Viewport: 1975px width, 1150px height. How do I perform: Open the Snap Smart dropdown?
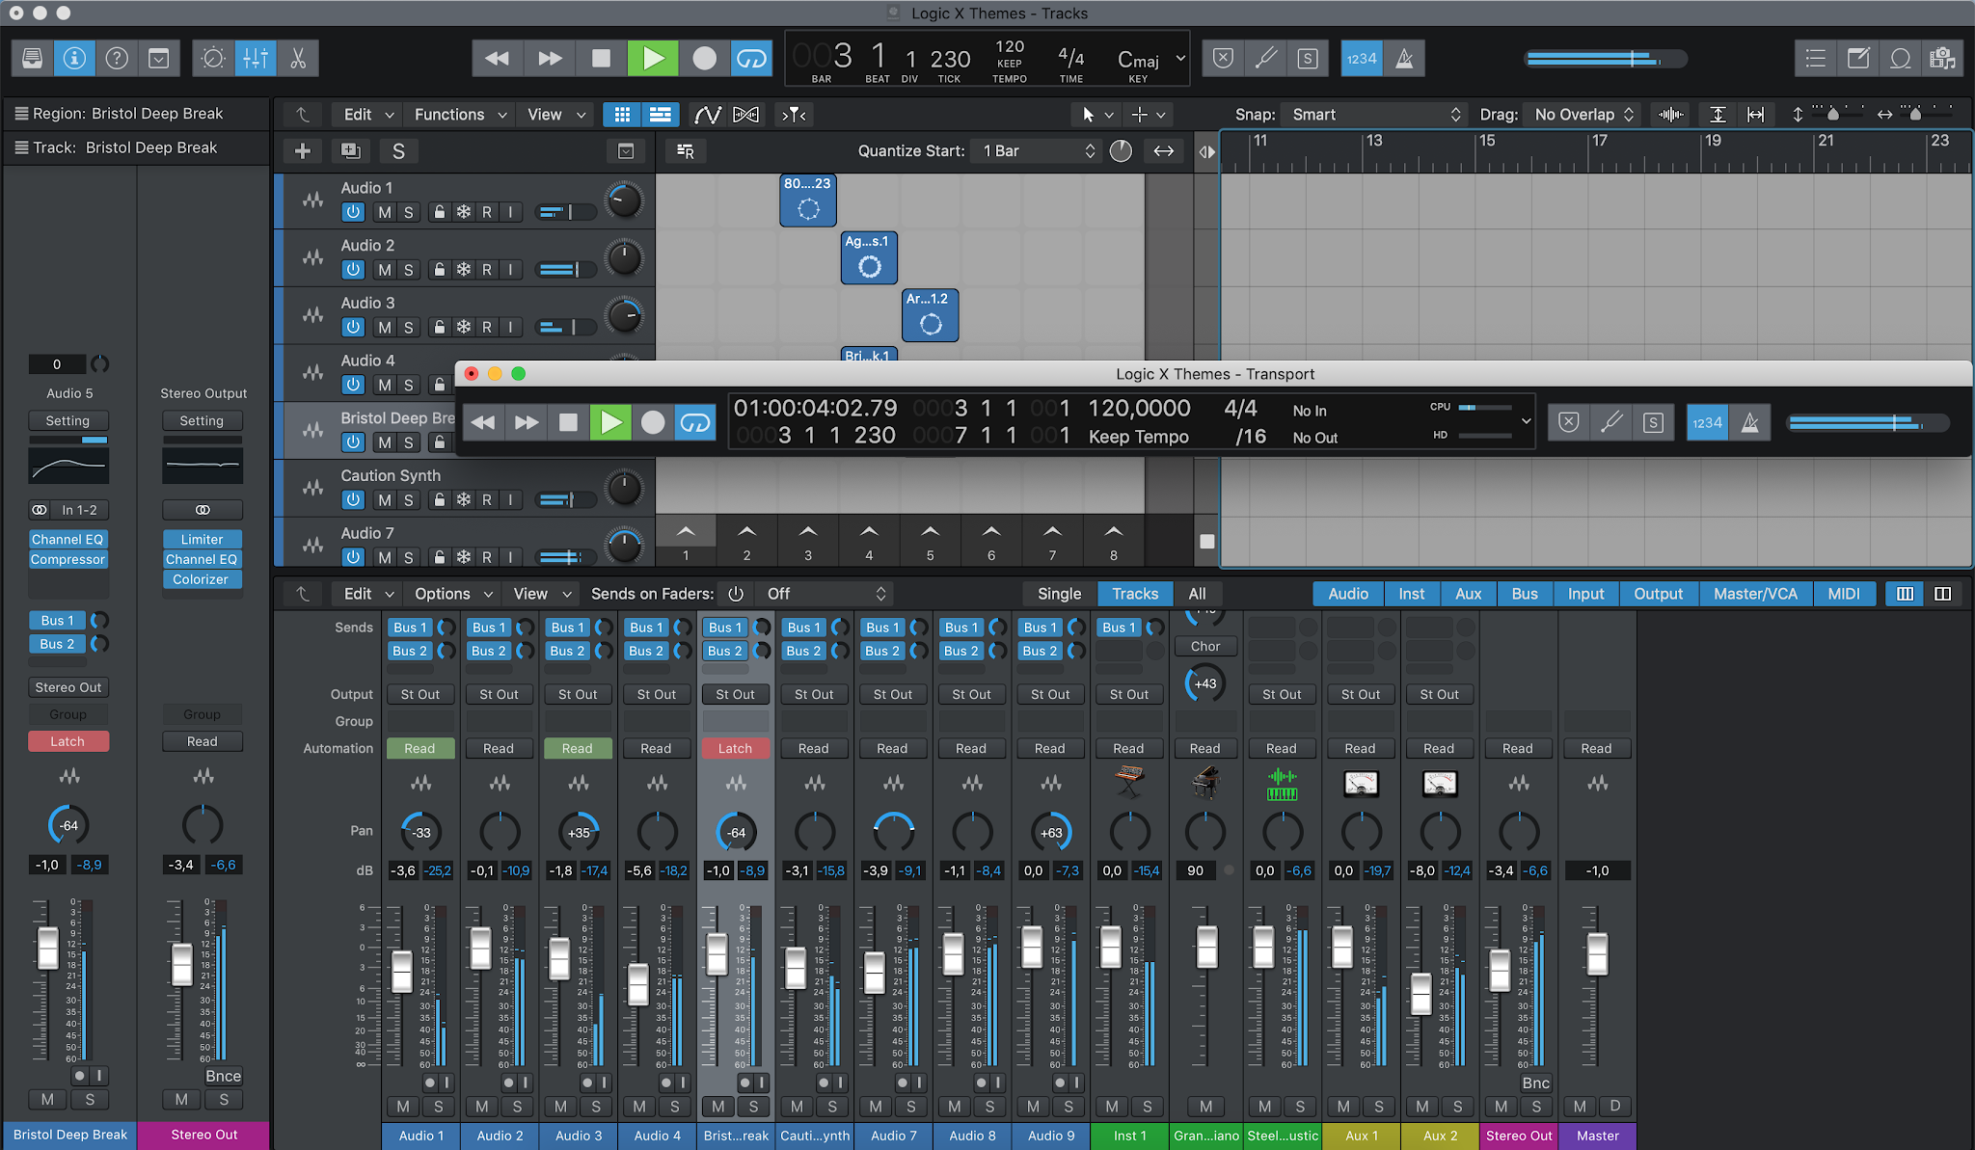click(1374, 115)
